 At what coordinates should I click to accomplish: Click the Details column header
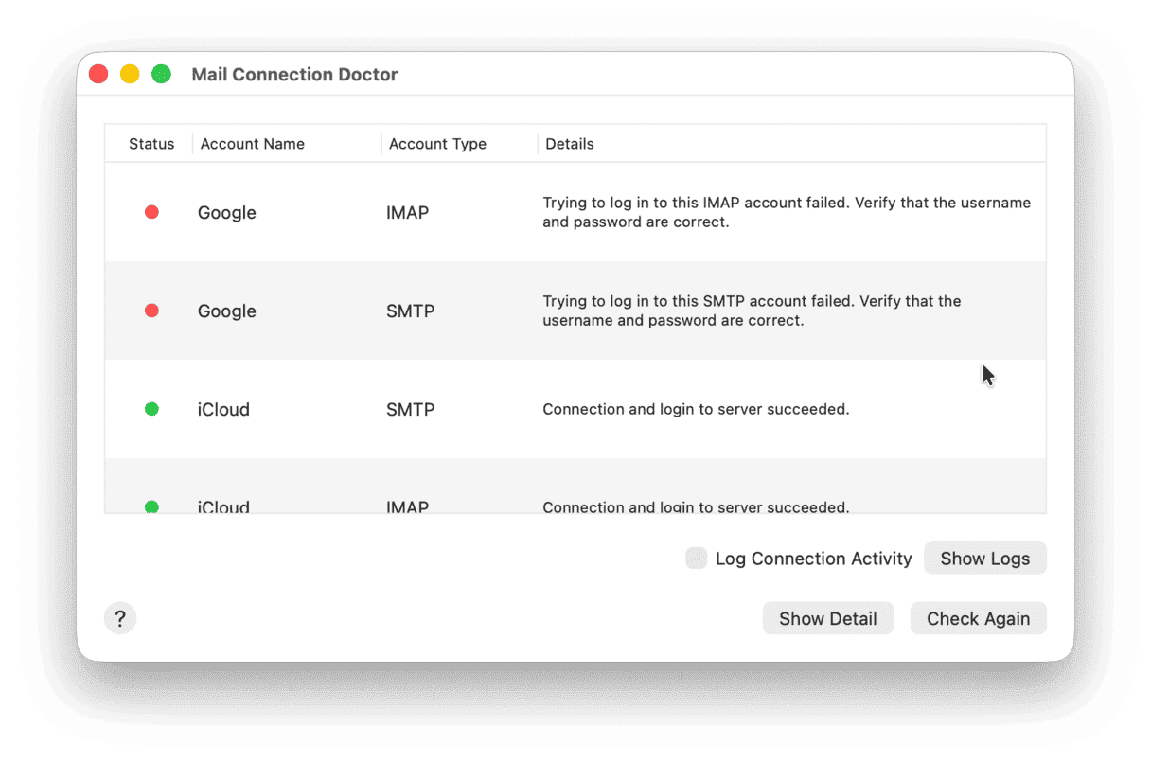pos(570,144)
